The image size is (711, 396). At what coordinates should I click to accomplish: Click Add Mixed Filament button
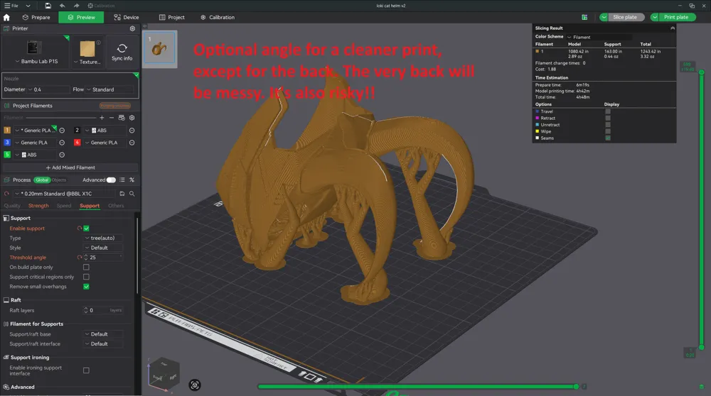(70, 167)
